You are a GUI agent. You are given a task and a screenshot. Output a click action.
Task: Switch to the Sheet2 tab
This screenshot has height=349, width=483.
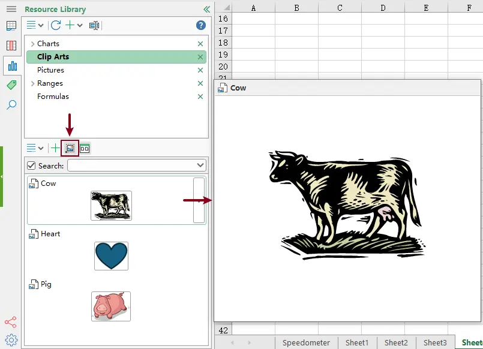click(396, 342)
